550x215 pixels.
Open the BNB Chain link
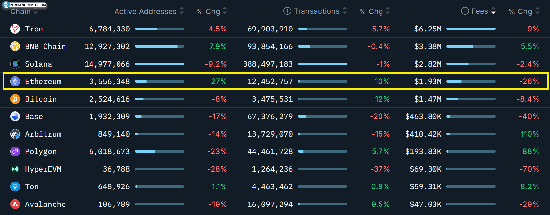45,46
